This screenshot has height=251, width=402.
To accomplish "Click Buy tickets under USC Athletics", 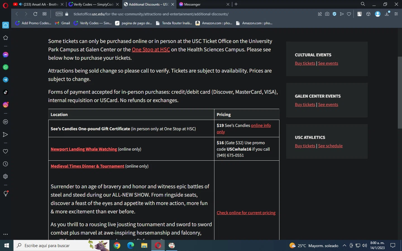I will click(305, 146).
